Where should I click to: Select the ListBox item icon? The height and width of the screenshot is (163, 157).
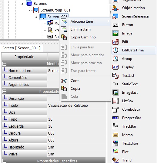115,101
